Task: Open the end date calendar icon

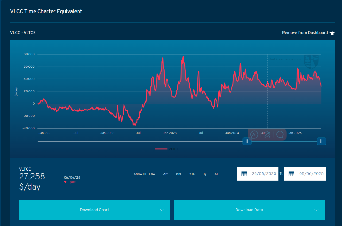Action: tap(291, 174)
